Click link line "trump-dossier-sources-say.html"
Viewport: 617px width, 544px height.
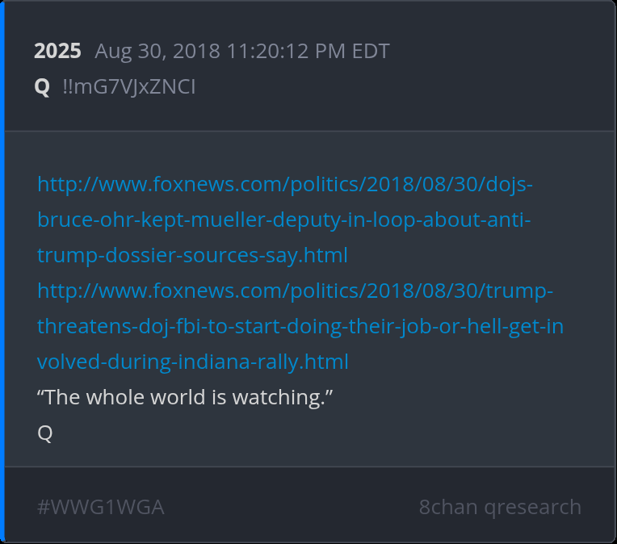pyautogui.click(x=192, y=255)
